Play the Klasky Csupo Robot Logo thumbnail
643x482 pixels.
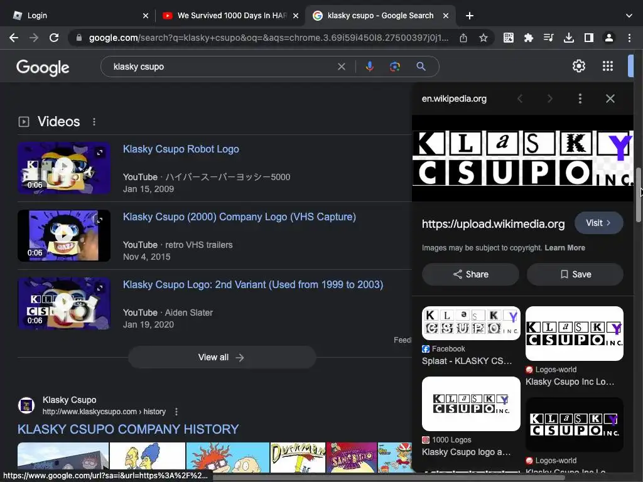[x=64, y=168]
